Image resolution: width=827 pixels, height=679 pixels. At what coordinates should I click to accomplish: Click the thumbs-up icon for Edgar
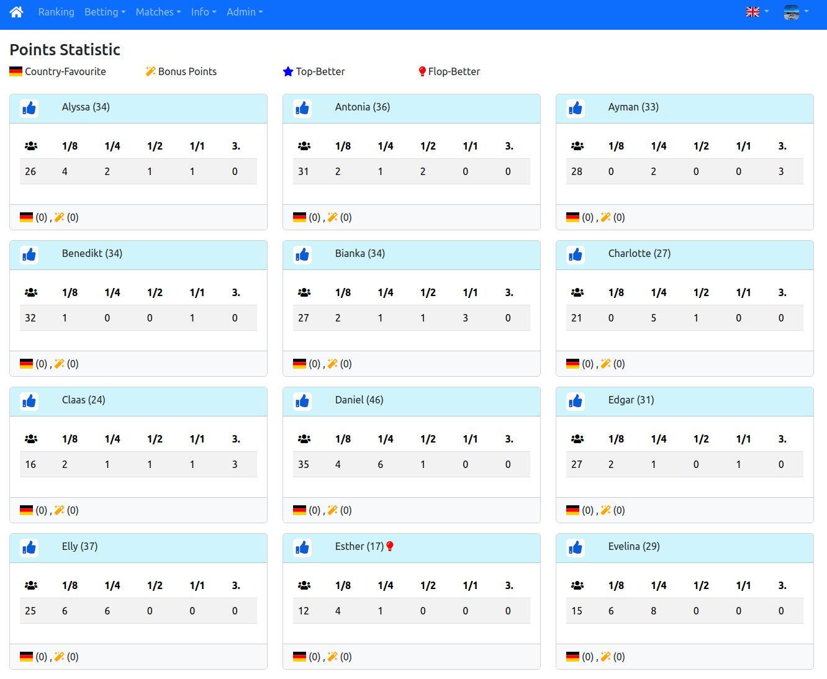point(576,402)
